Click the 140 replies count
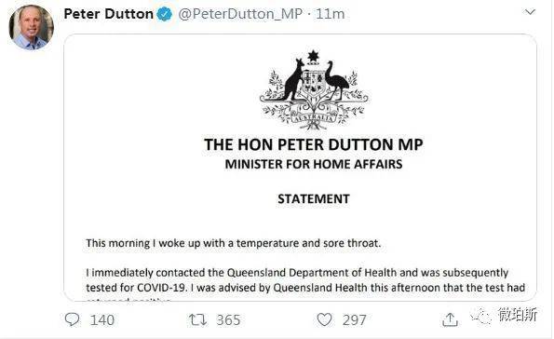 102,320
